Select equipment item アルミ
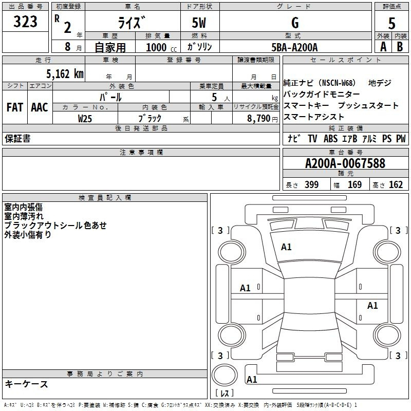This screenshot has height=411, width=411. click(369, 139)
